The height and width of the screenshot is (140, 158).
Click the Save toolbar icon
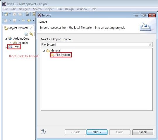coord(15,14)
